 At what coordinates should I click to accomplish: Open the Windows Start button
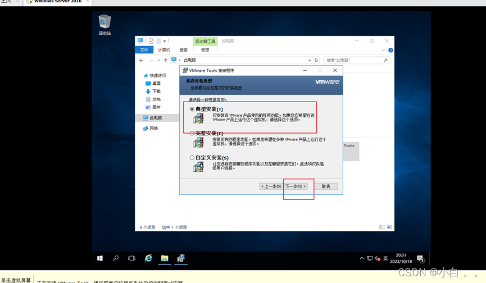100,258
